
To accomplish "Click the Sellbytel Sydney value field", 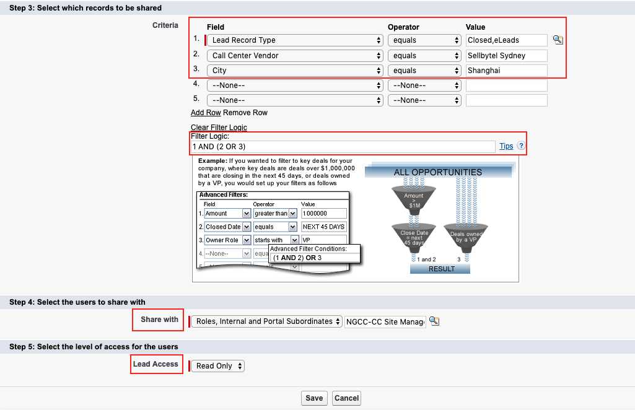I will (x=506, y=56).
